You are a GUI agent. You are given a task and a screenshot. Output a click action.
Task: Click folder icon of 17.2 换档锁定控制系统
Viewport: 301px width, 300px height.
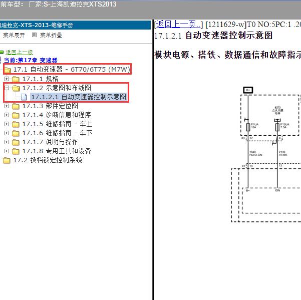[7, 160]
